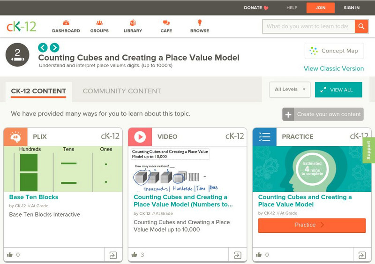The image size is (375, 264).
Task: Go to the next concept arrow
Action: tap(54, 47)
